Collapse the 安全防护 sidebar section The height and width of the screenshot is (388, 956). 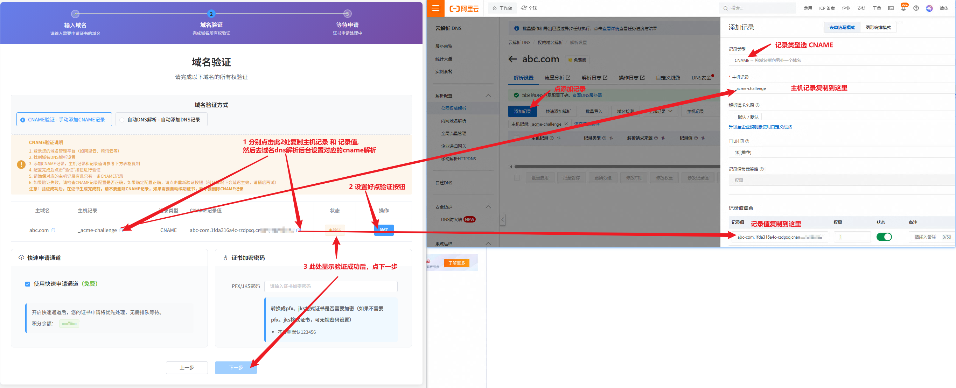[x=488, y=207]
